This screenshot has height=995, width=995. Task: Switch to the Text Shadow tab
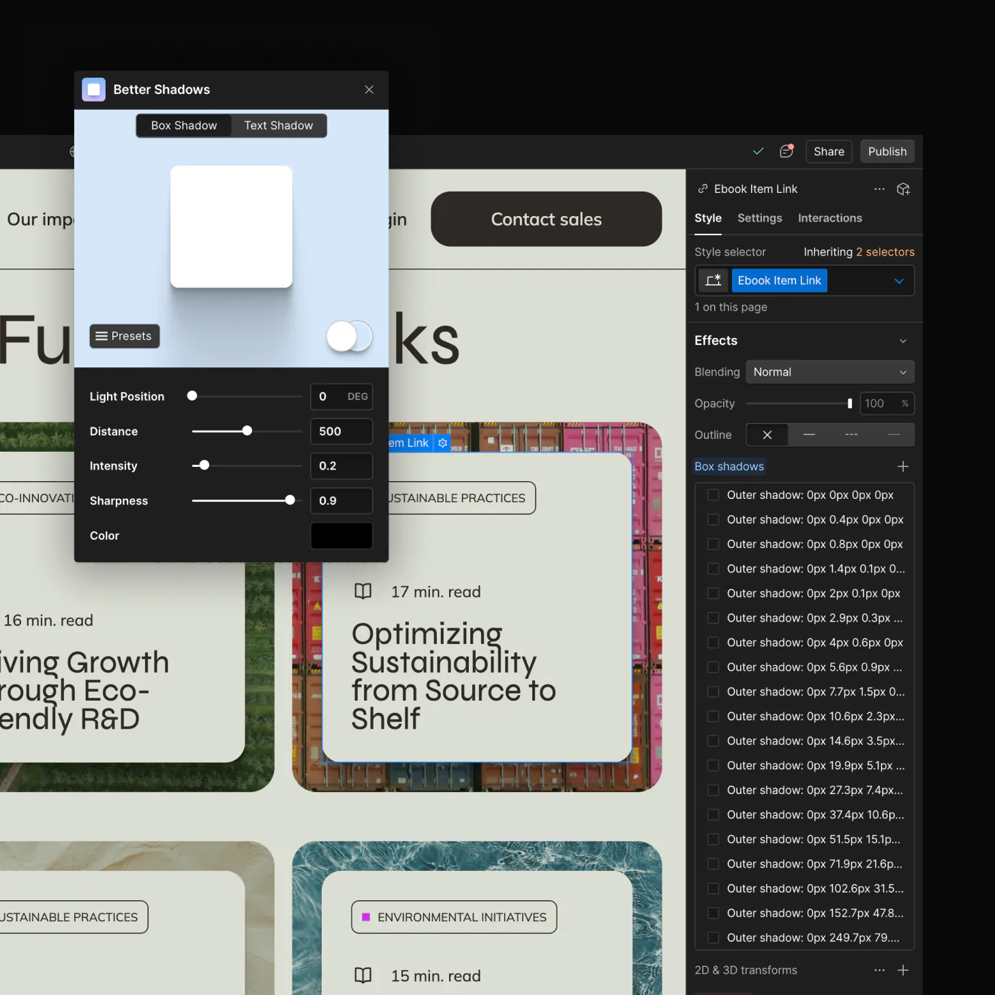pos(279,125)
